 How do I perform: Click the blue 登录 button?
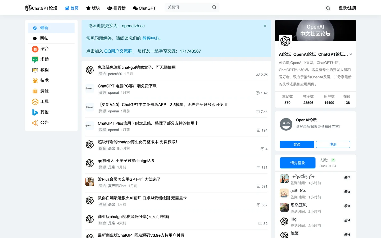(297, 144)
